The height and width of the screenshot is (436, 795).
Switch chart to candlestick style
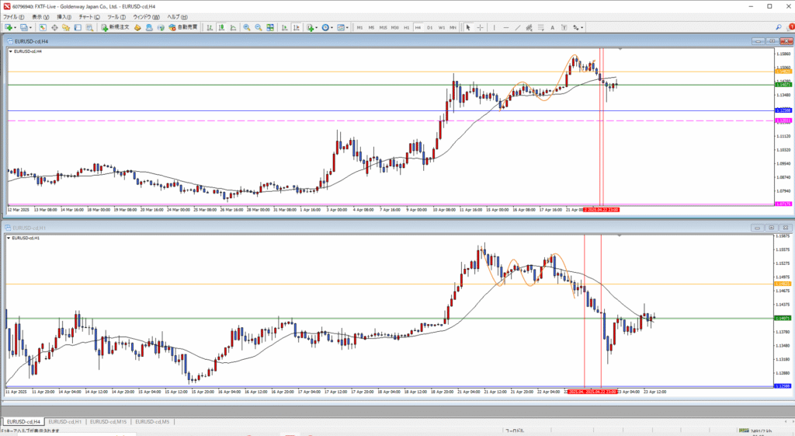[x=221, y=27]
